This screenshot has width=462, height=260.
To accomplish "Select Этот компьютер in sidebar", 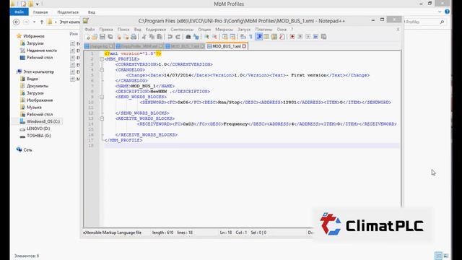I will pos(38,71).
